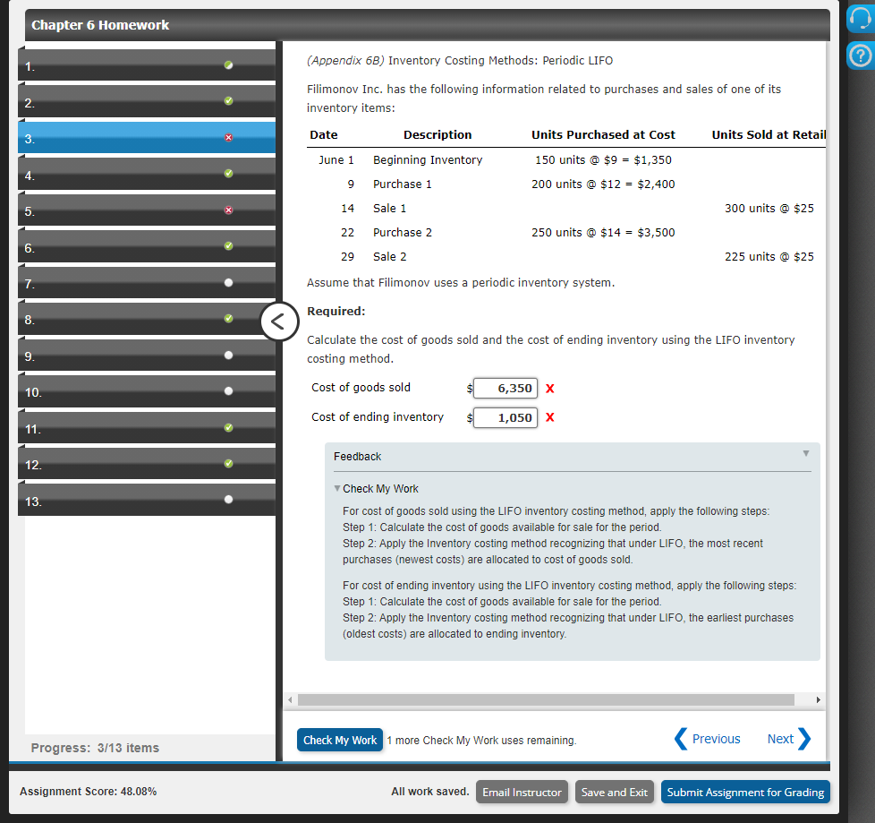Image resolution: width=875 pixels, height=823 pixels.
Task: Go to question 4 in the list
Action: [x=147, y=173]
